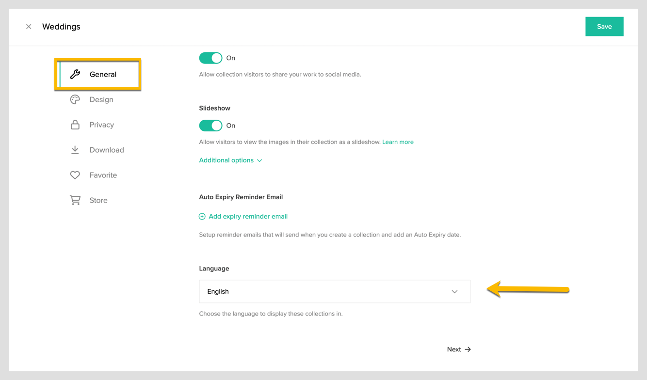Image resolution: width=647 pixels, height=380 pixels.
Task: Click the chevron on the English selector
Action: pos(454,291)
